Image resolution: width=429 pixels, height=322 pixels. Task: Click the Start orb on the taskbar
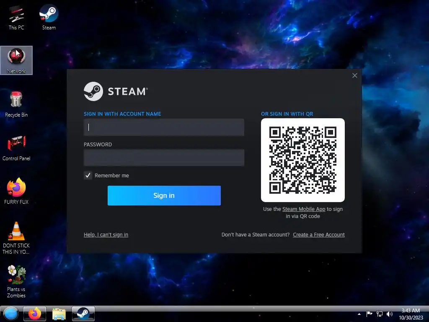tap(10, 314)
